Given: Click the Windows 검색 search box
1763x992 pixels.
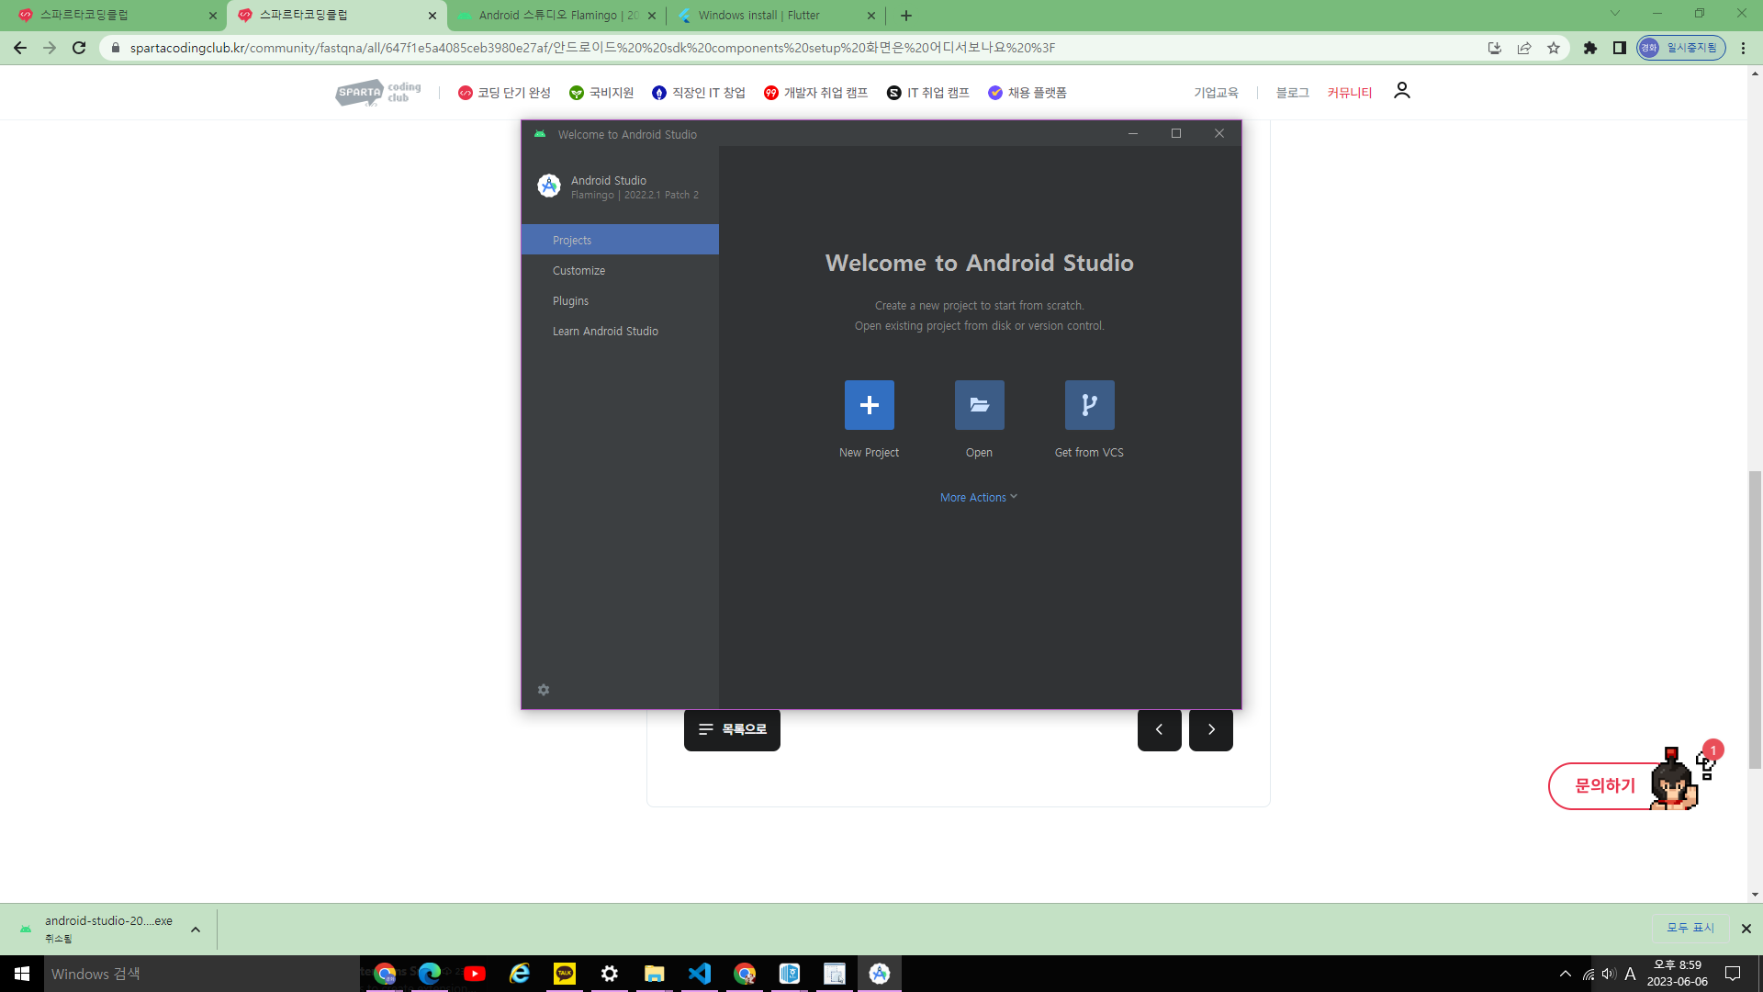Looking at the screenshot, I should [x=202, y=974].
